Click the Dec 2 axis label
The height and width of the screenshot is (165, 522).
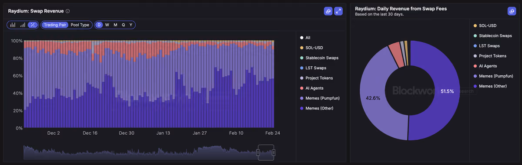(x=53, y=133)
